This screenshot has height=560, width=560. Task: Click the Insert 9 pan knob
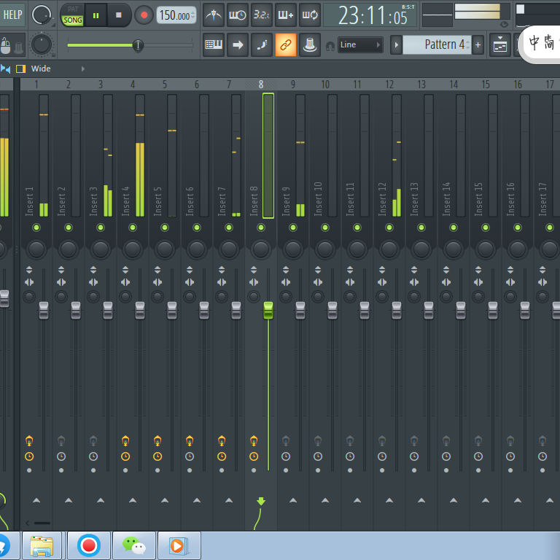pos(293,249)
